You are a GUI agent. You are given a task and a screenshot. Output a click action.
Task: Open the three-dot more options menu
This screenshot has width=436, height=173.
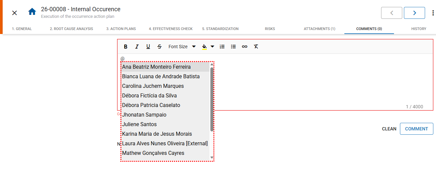click(433, 13)
